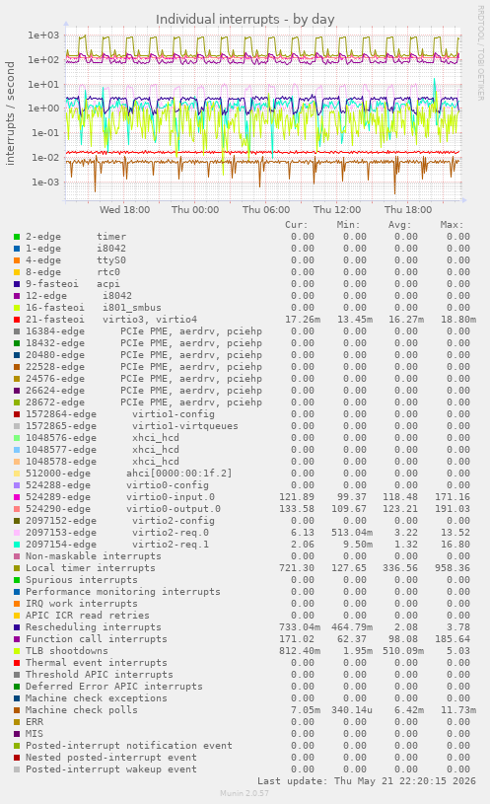Click the Wed 18:00 time axis label
The width and height of the screenshot is (490, 804).
(x=124, y=210)
